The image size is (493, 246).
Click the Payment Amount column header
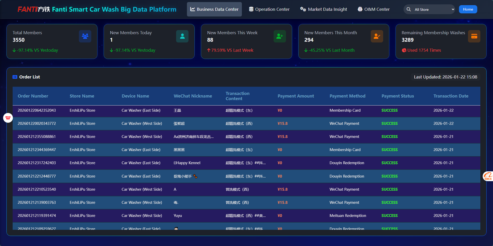(x=295, y=96)
